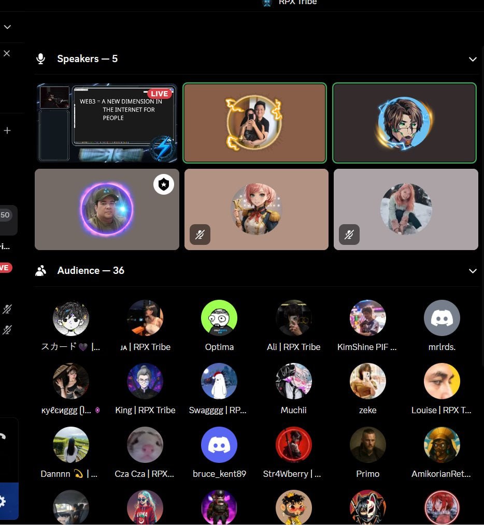Select the snow photo speaker tile

(406, 209)
